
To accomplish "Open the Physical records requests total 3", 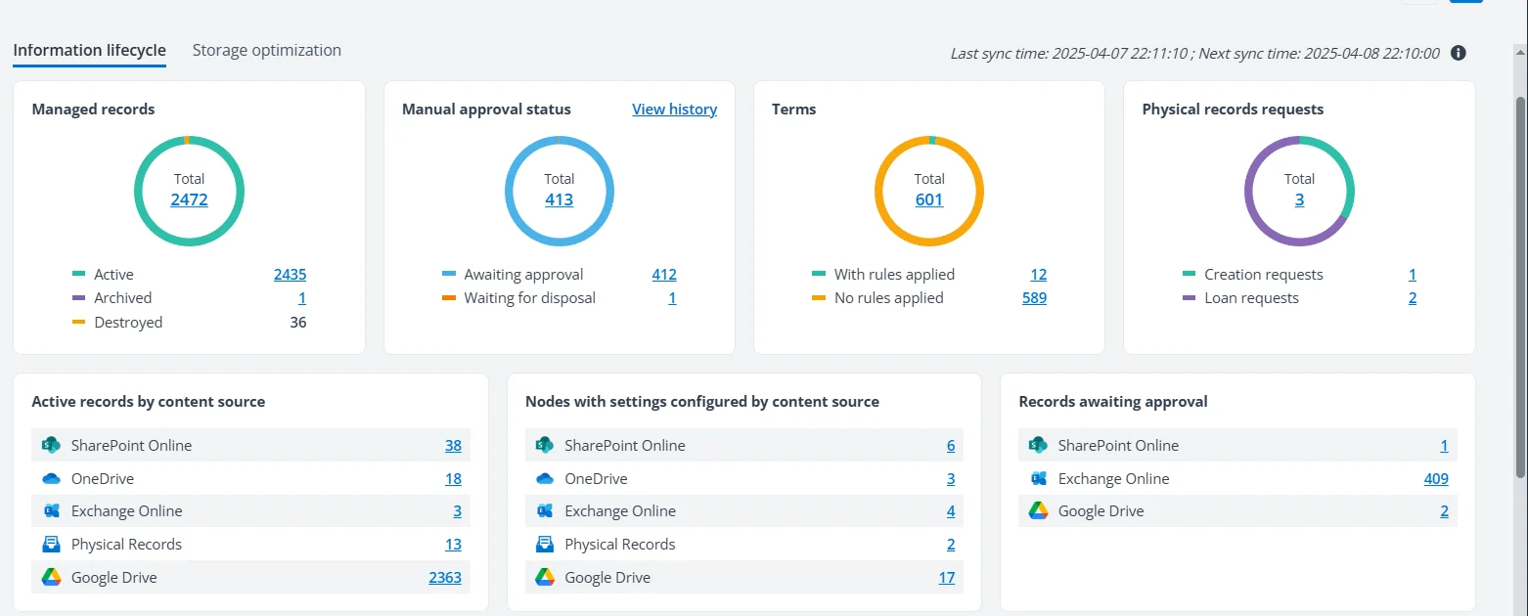I will [x=1299, y=199].
